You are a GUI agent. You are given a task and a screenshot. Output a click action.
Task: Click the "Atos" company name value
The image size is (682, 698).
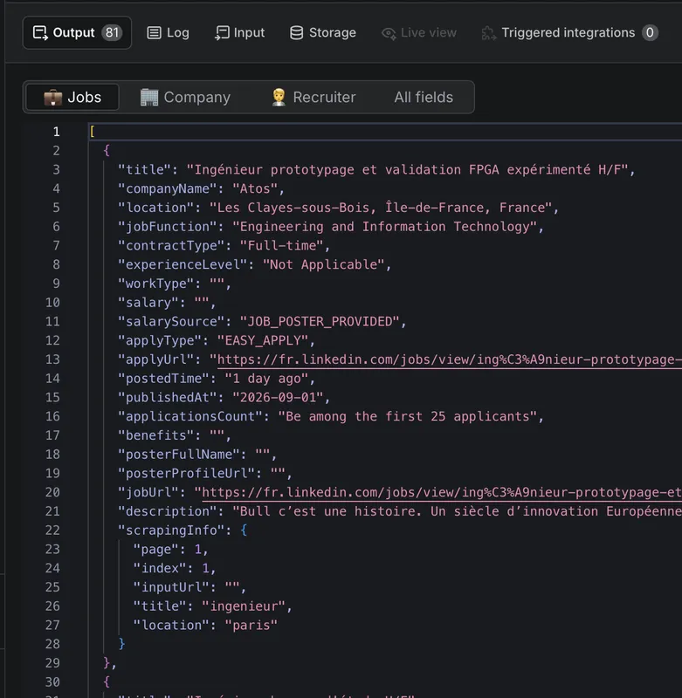click(x=255, y=188)
